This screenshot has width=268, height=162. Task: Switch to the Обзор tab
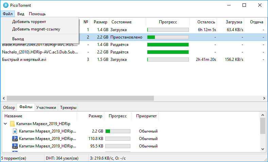pyautogui.click(x=9, y=108)
